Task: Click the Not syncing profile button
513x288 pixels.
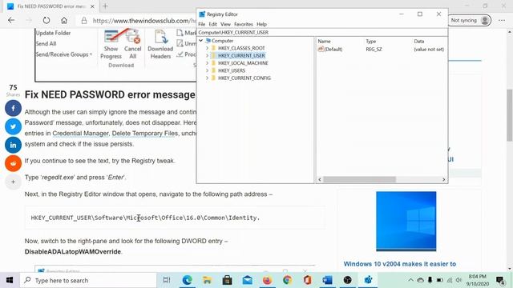Action: [470, 20]
